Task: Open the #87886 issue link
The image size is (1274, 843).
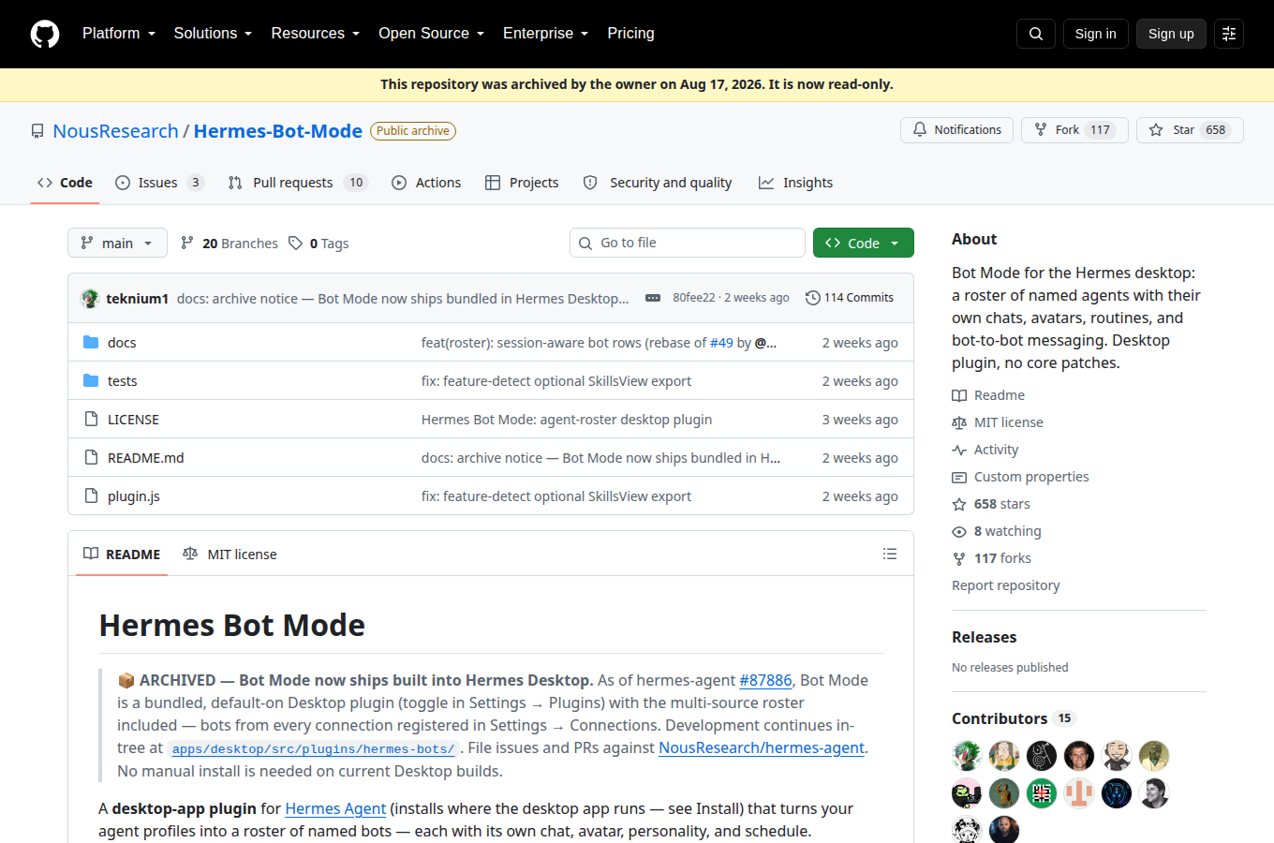Action: (x=765, y=680)
